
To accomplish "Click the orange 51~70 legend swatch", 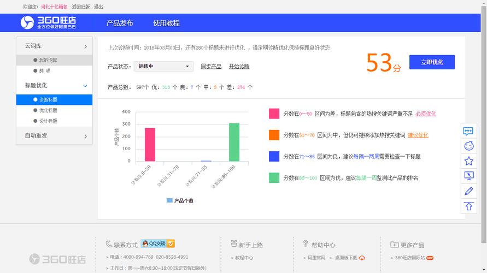I will pyautogui.click(x=274, y=135).
